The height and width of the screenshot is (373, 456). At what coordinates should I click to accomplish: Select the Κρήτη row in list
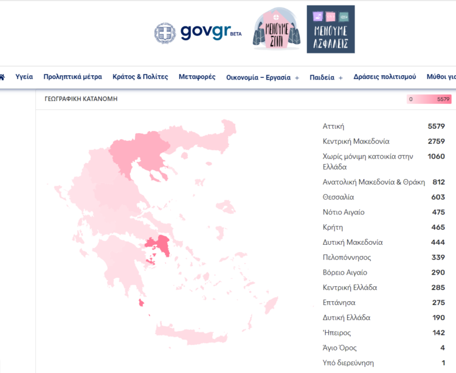[x=384, y=227]
